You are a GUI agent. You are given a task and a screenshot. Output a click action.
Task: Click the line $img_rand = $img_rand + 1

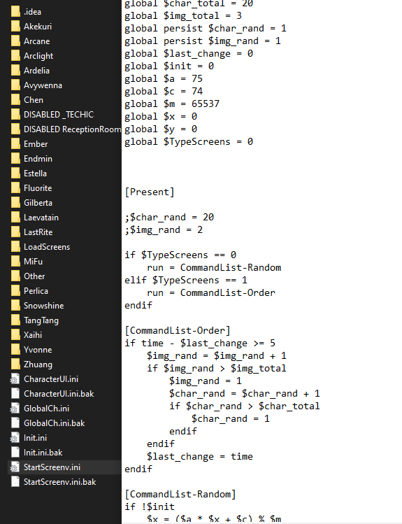(217, 356)
